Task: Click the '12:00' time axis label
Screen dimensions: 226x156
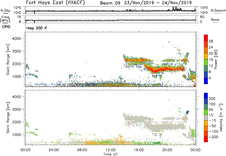Action: (110, 150)
